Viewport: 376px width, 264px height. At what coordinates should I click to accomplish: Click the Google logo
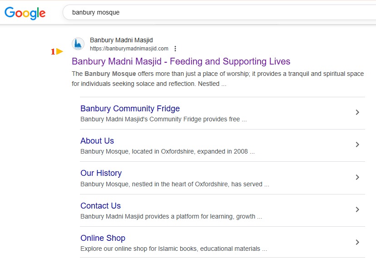[x=25, y=13]
